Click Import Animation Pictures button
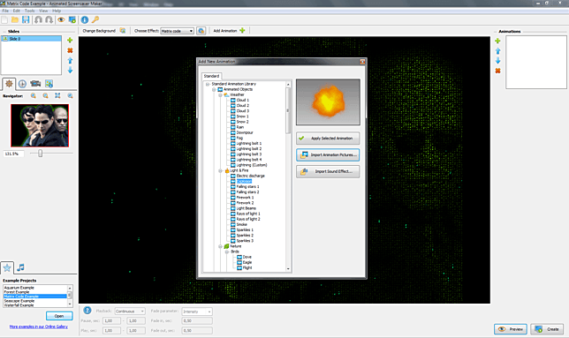The width and height of the screenshot is (569, 338). click(328, 155)
